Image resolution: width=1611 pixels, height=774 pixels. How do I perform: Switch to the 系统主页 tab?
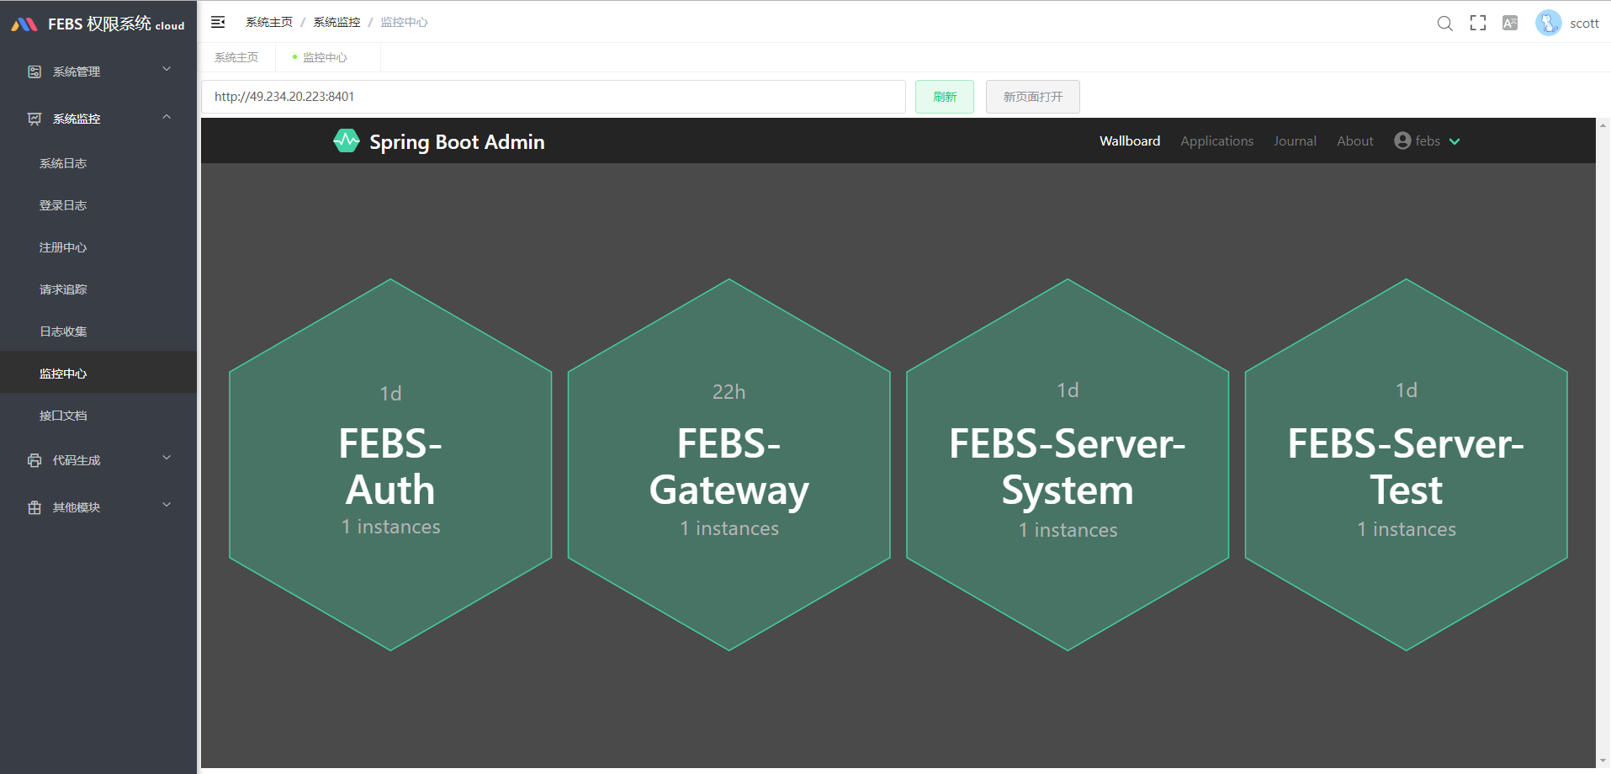[x=236, y=56]
